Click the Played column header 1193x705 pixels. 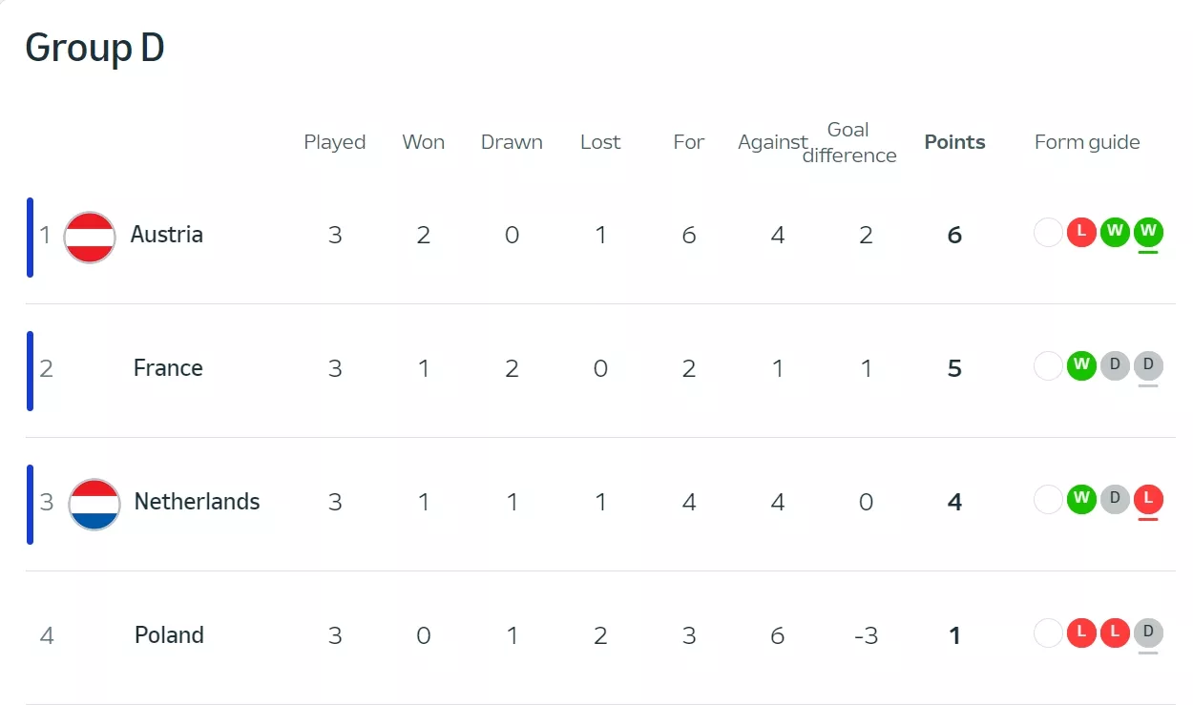tap(335, 142)
